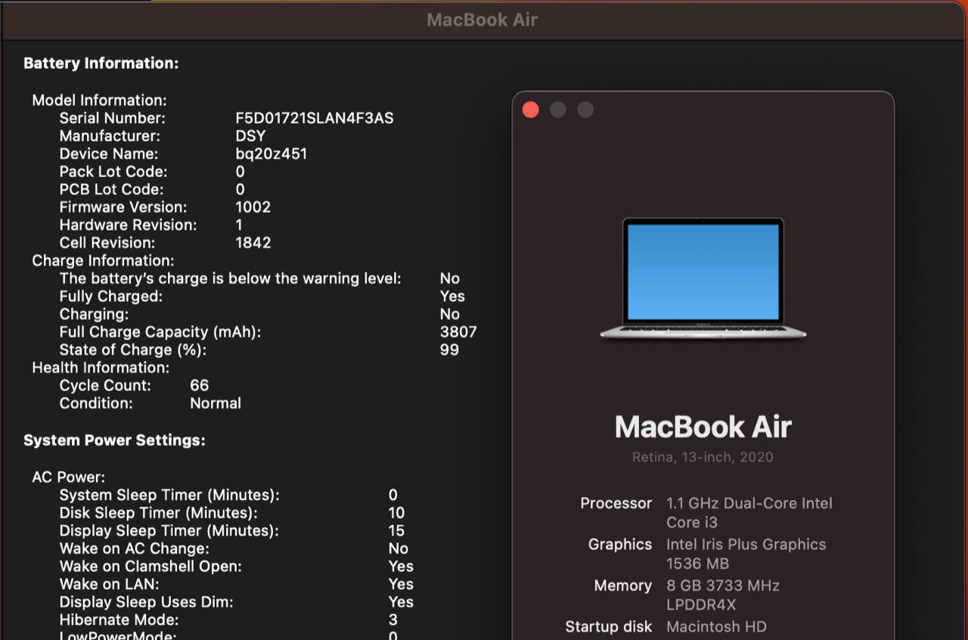
Task: Click the MacBook Air window title
Action: coord(482,20)
